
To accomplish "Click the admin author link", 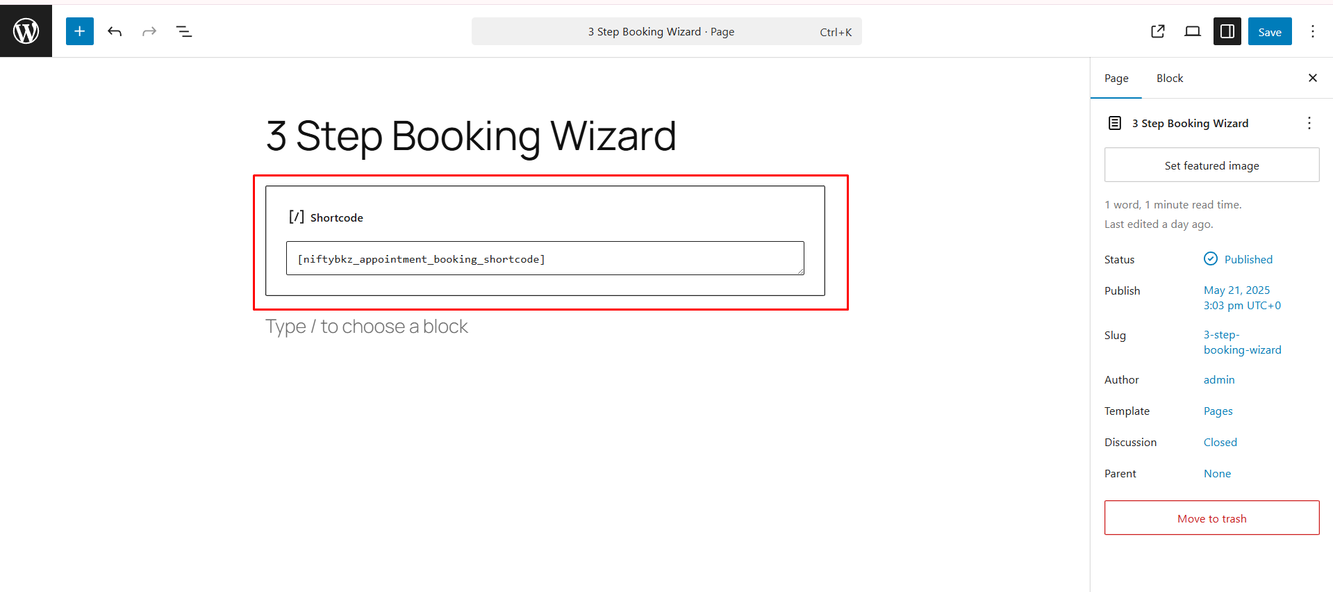I will [1219, 379].
